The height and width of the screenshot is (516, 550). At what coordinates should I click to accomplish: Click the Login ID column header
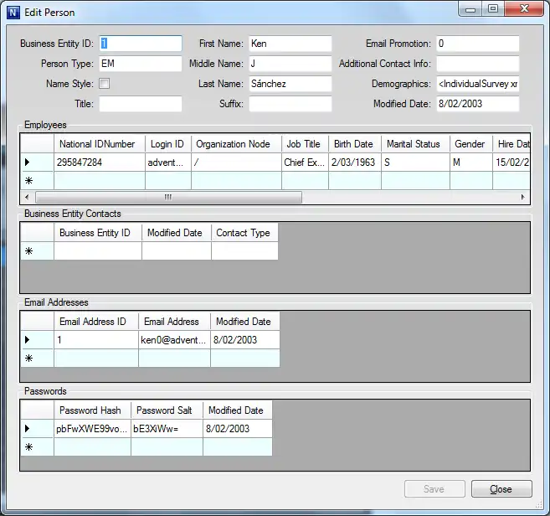pyautogui.click(x=168, y=144)
